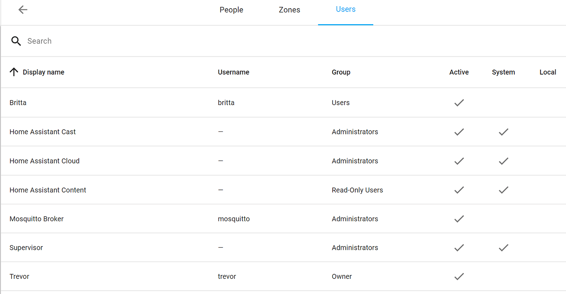Sort by the Local column header
This screenshot has height=294, width=566.
coord(548,72)
